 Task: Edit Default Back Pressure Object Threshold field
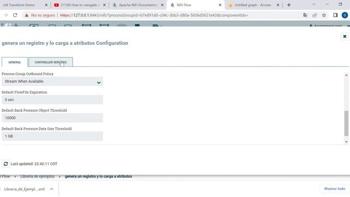[x=52, y=118]
